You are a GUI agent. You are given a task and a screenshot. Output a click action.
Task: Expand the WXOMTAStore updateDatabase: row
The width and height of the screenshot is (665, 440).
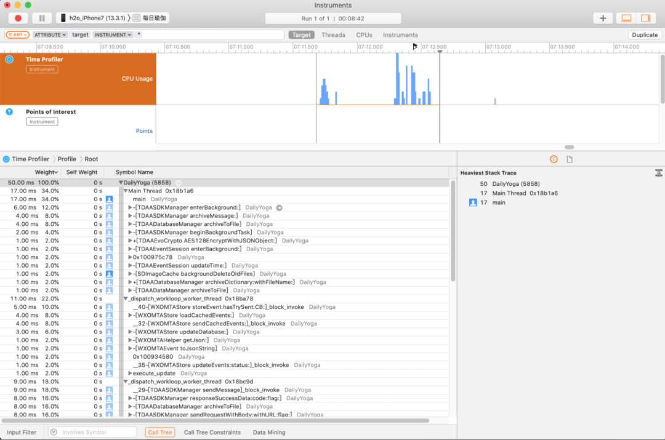(130, 332)
